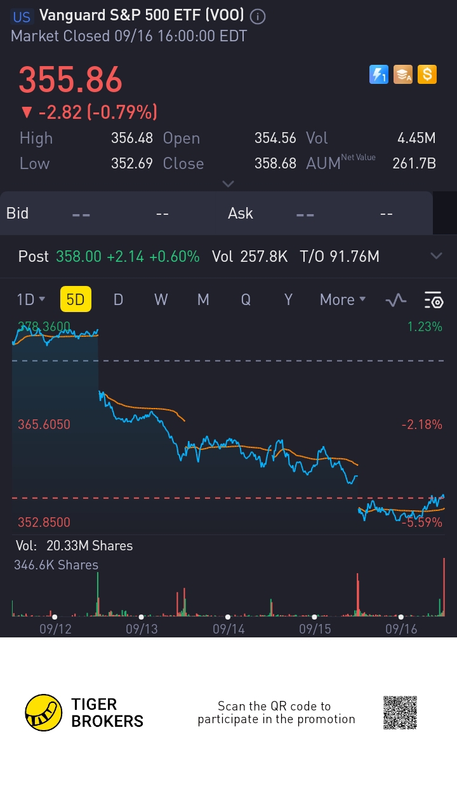This screenshot has height=788, width=457.
Task: Tap the blue lightning bolt badge
Action: [379, 75]
